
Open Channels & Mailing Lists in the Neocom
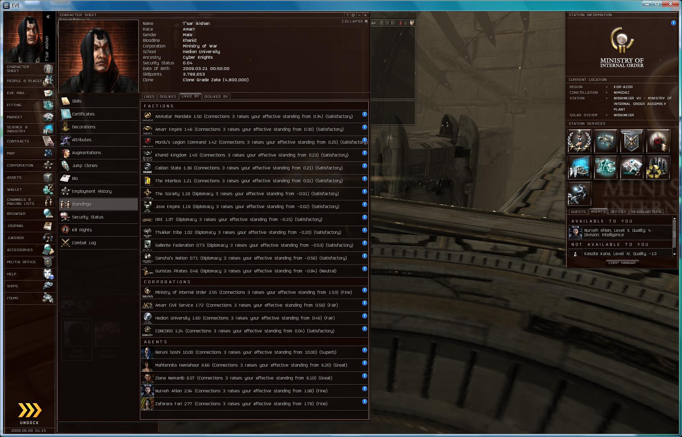pos(29,202)
